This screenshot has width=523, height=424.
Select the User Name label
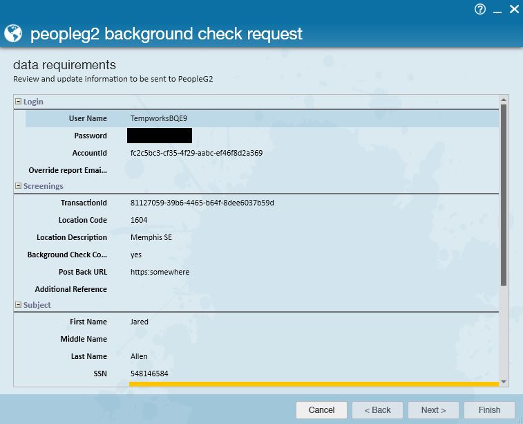click(x=88, y=118)
